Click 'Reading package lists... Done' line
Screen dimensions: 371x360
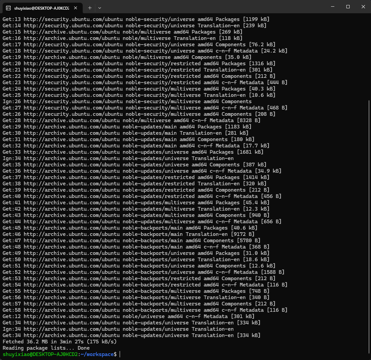(x=46, y=348)
